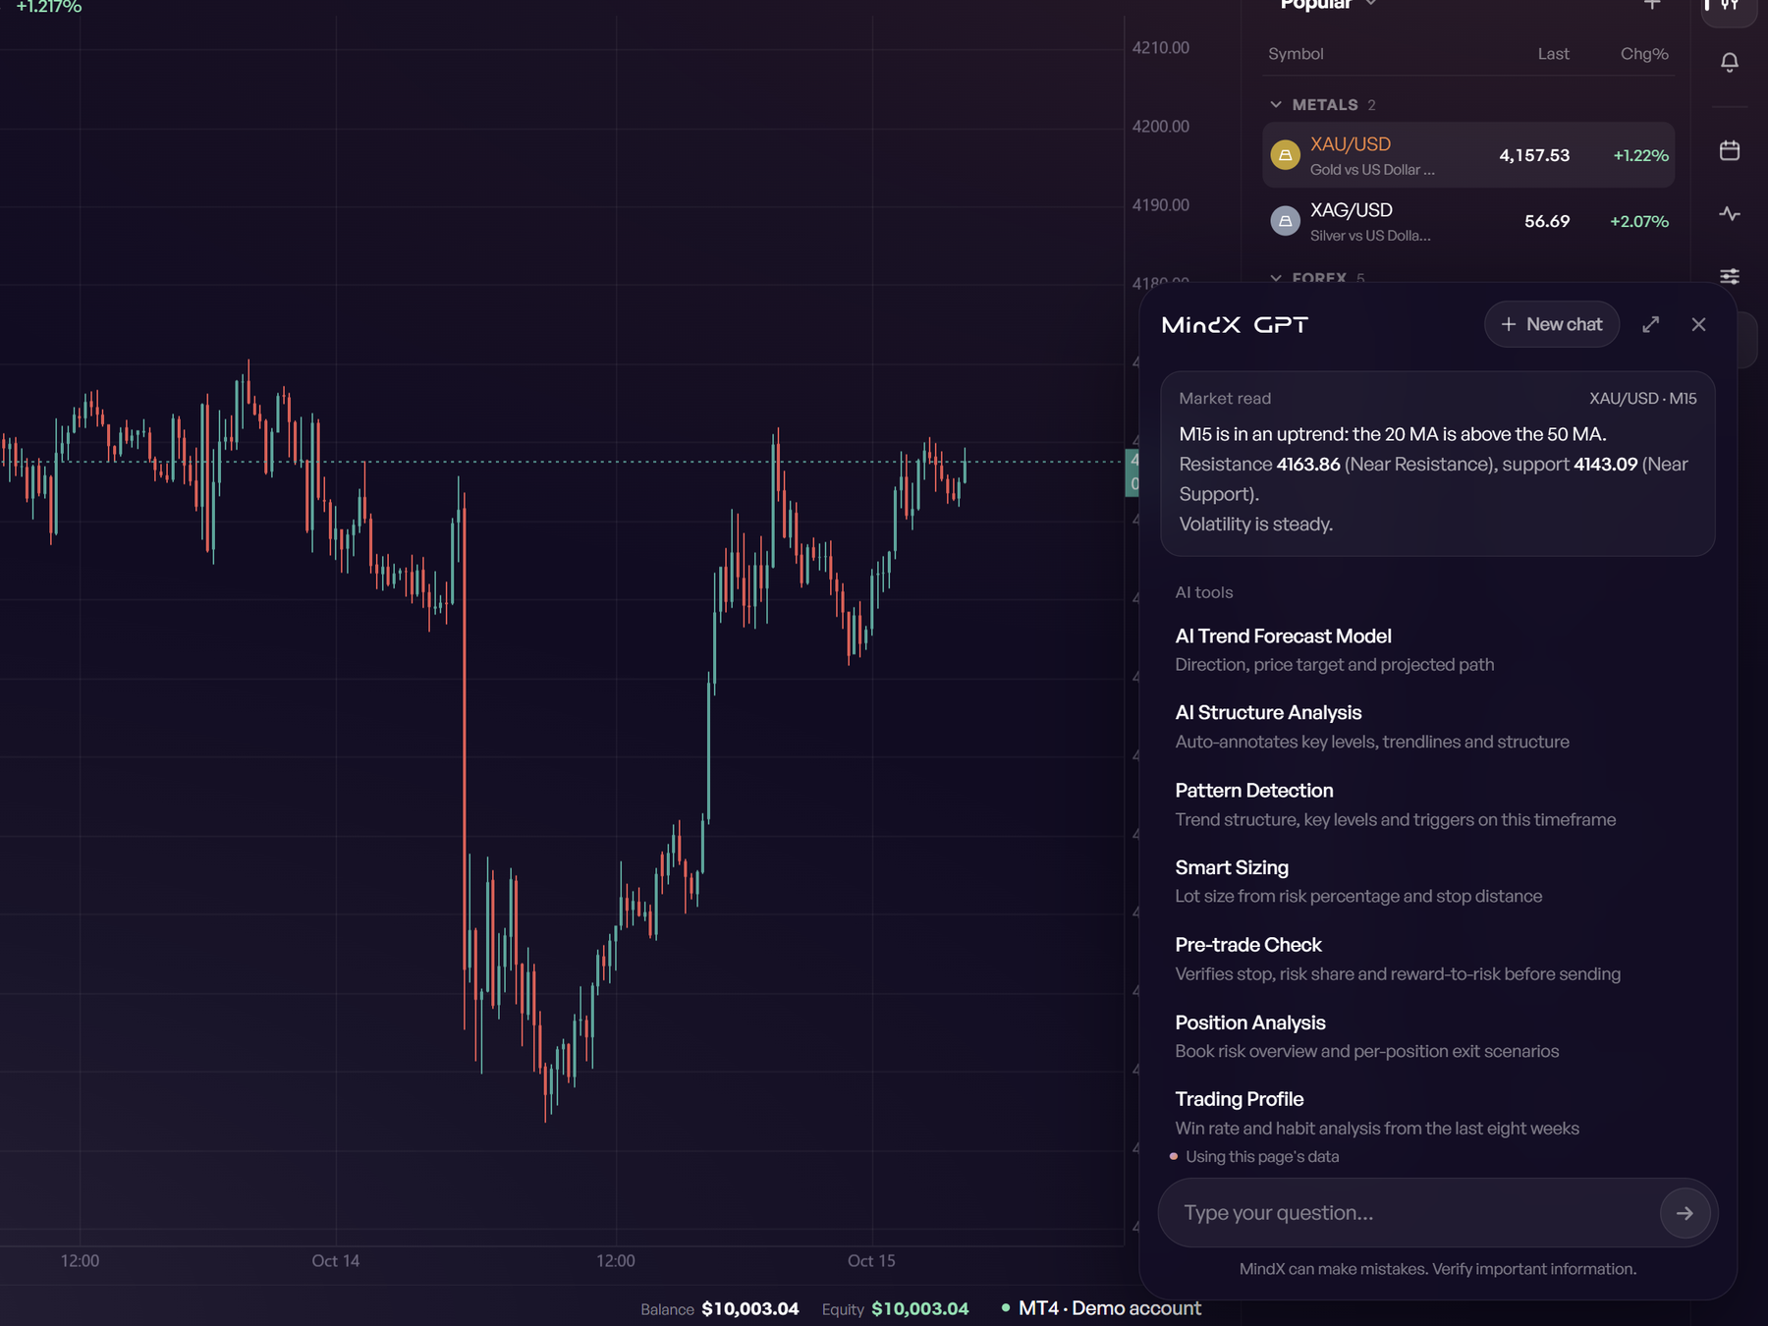
Task: Expand the MindX GPT panel
Action: [x=1651, y=324]
